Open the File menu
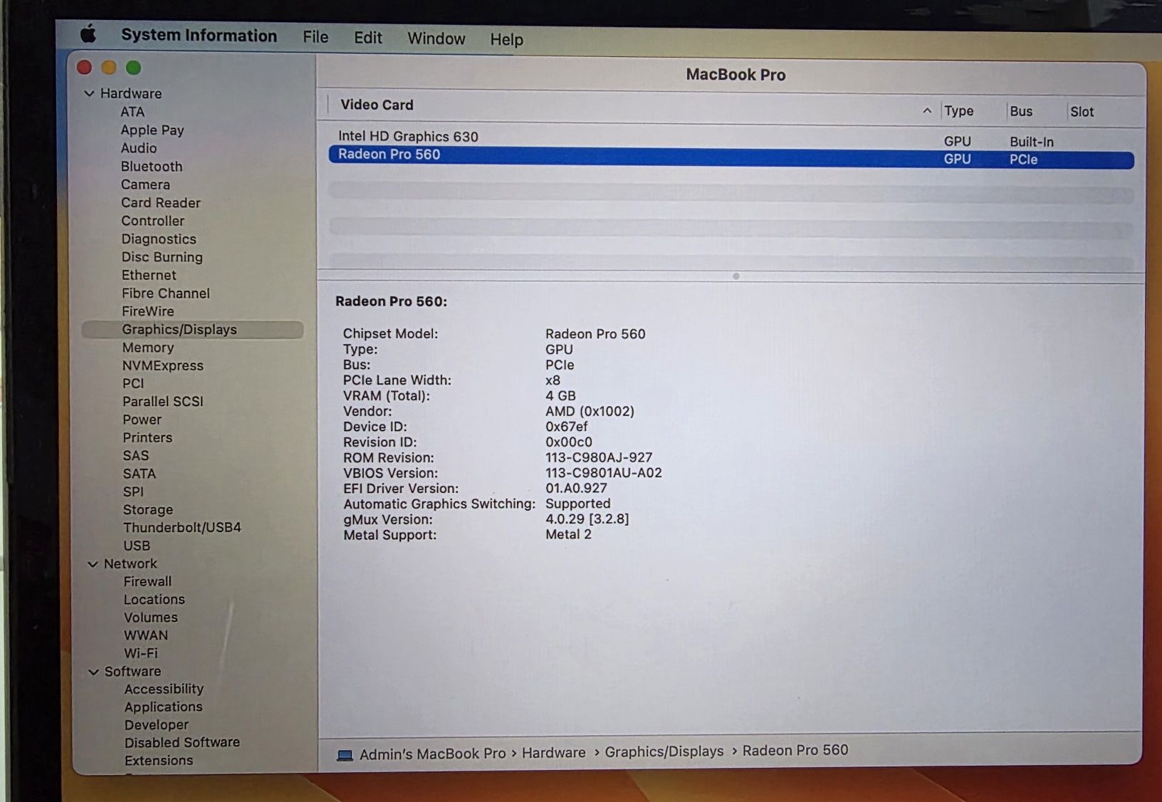The height and width of the screenshot is (802, 1162). point(315,37)
